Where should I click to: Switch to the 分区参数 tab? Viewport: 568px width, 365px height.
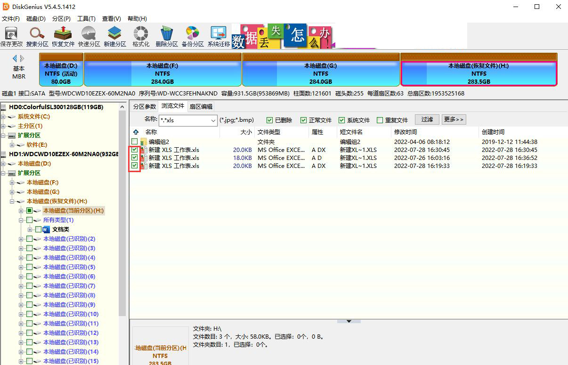[x=144, y=107]
